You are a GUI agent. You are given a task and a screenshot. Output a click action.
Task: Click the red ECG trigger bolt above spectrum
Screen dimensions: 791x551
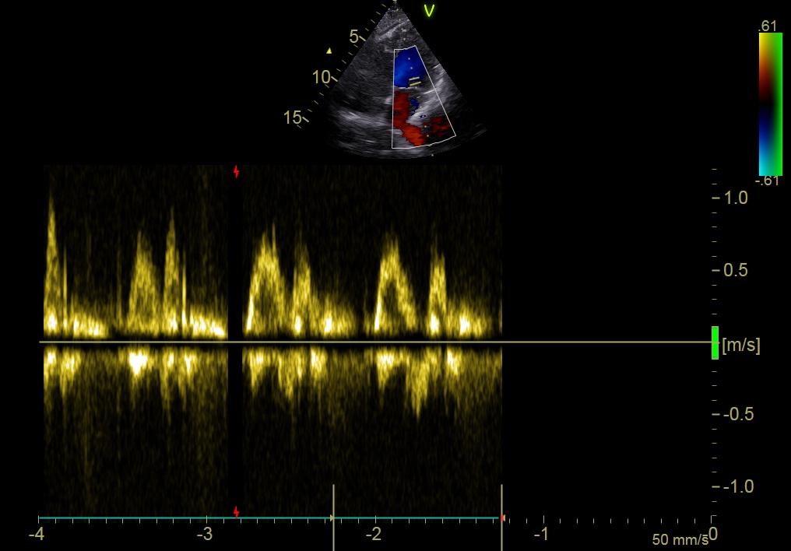pyautogui.click(x=235, y=172)
